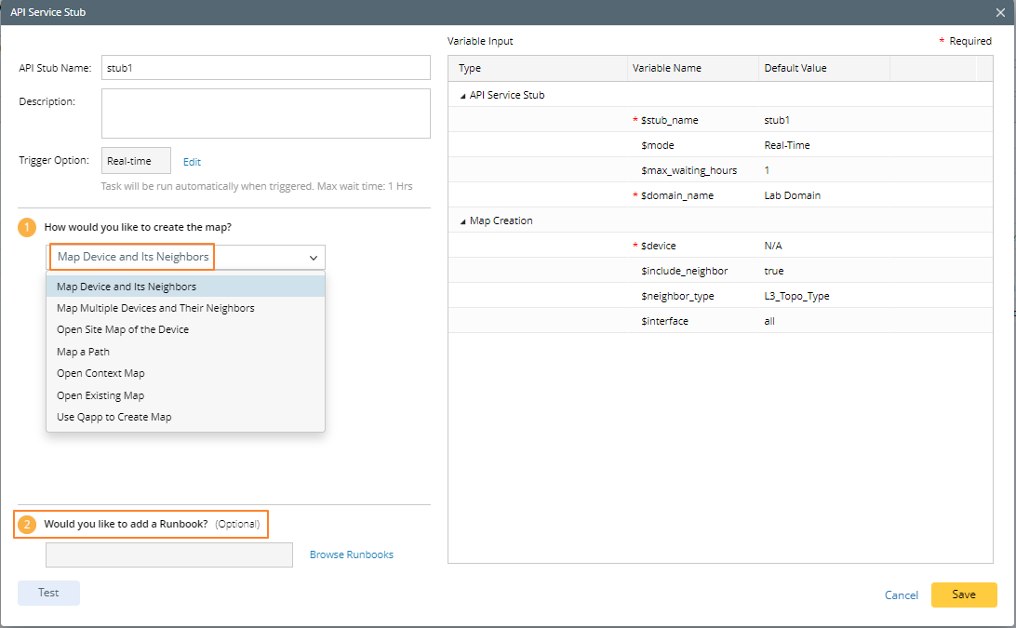Save the API stub
This screenshot has height=628, width=1016.
pyautogui.click(x=963, y=595)
